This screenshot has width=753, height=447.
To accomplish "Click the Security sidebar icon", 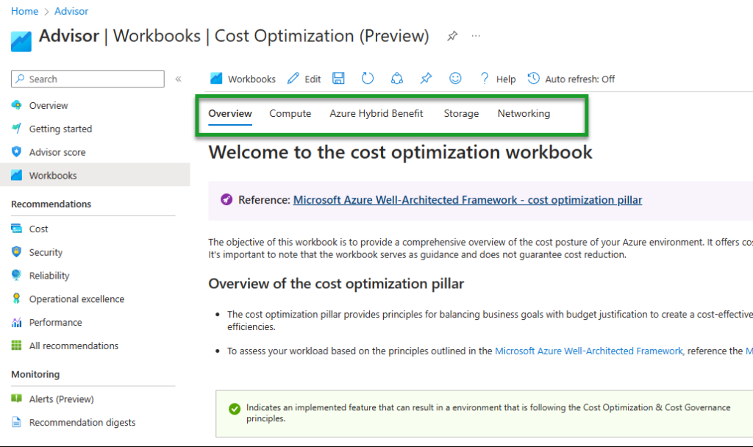I will pos(16,252).
